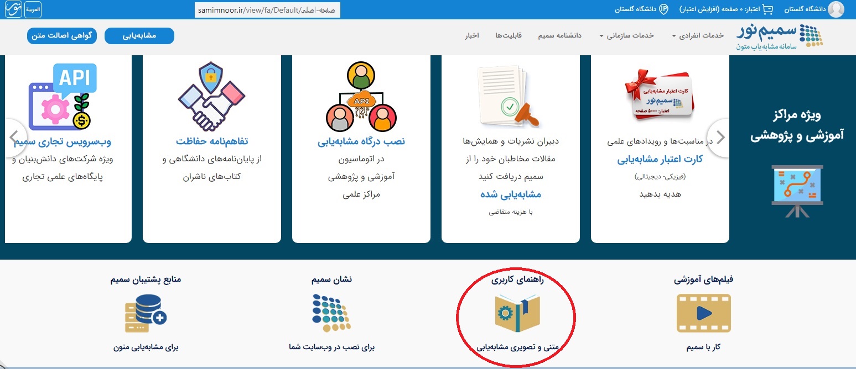Click the address bar URL field
The image size is (856, 369).
(267, 10)
